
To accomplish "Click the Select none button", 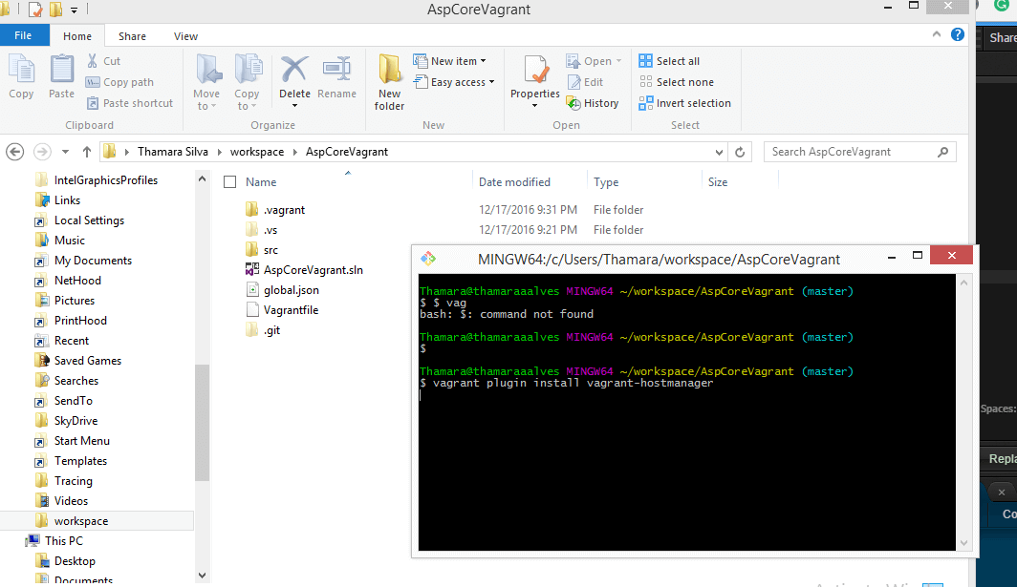I will (682, 82).
